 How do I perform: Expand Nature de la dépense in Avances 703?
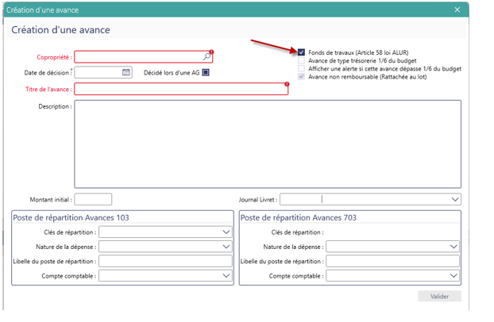[x=454, y=247]
